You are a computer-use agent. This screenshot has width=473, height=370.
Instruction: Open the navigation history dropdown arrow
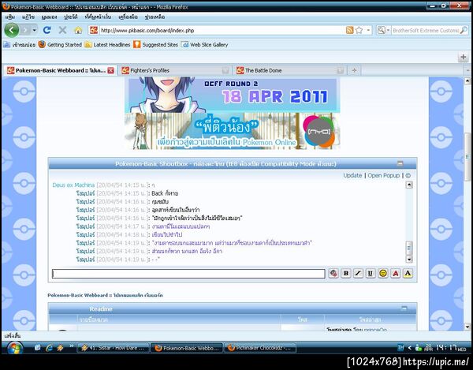(34, 30)
